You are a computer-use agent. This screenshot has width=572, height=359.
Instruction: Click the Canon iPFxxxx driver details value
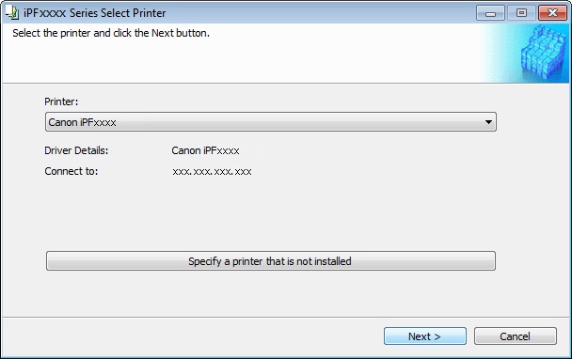205,150
